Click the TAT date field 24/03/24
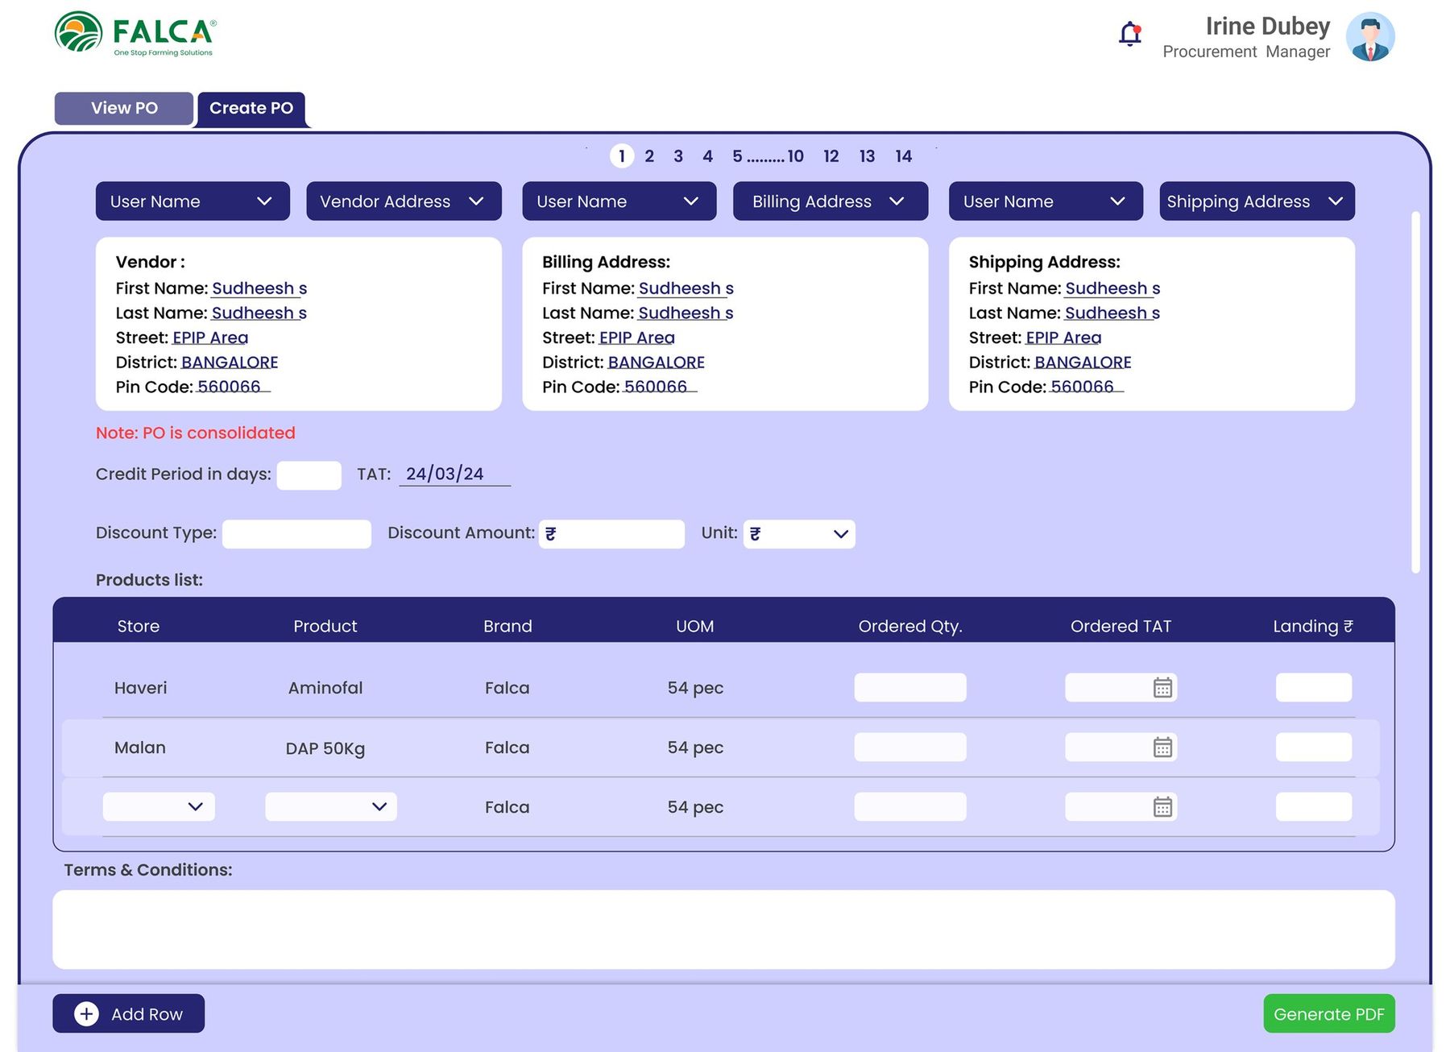This screenshot has height=1052, width=1450. point(455,474)
